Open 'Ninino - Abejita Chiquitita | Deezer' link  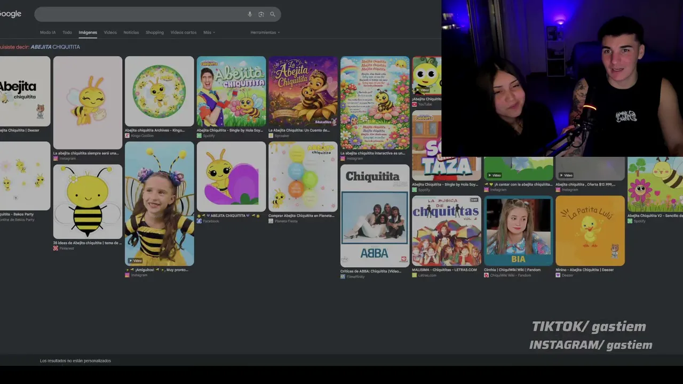(585, 270)
